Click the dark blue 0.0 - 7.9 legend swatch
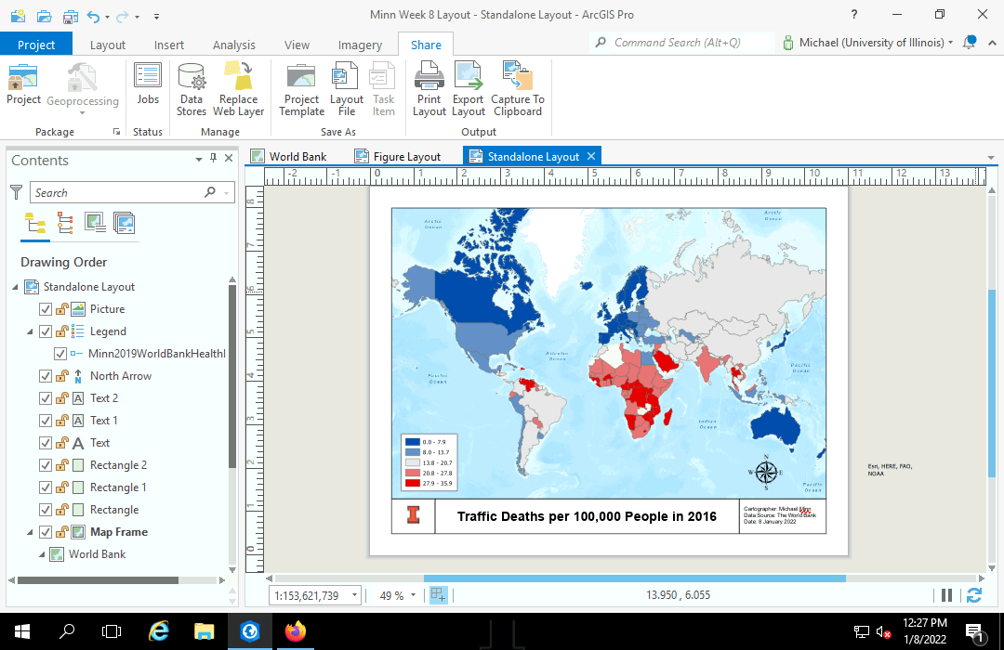This screenshot has width=1004, height=650. click(x=413, y=442)
